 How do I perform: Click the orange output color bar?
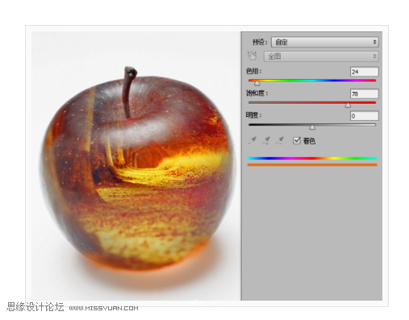coord(312,164)
